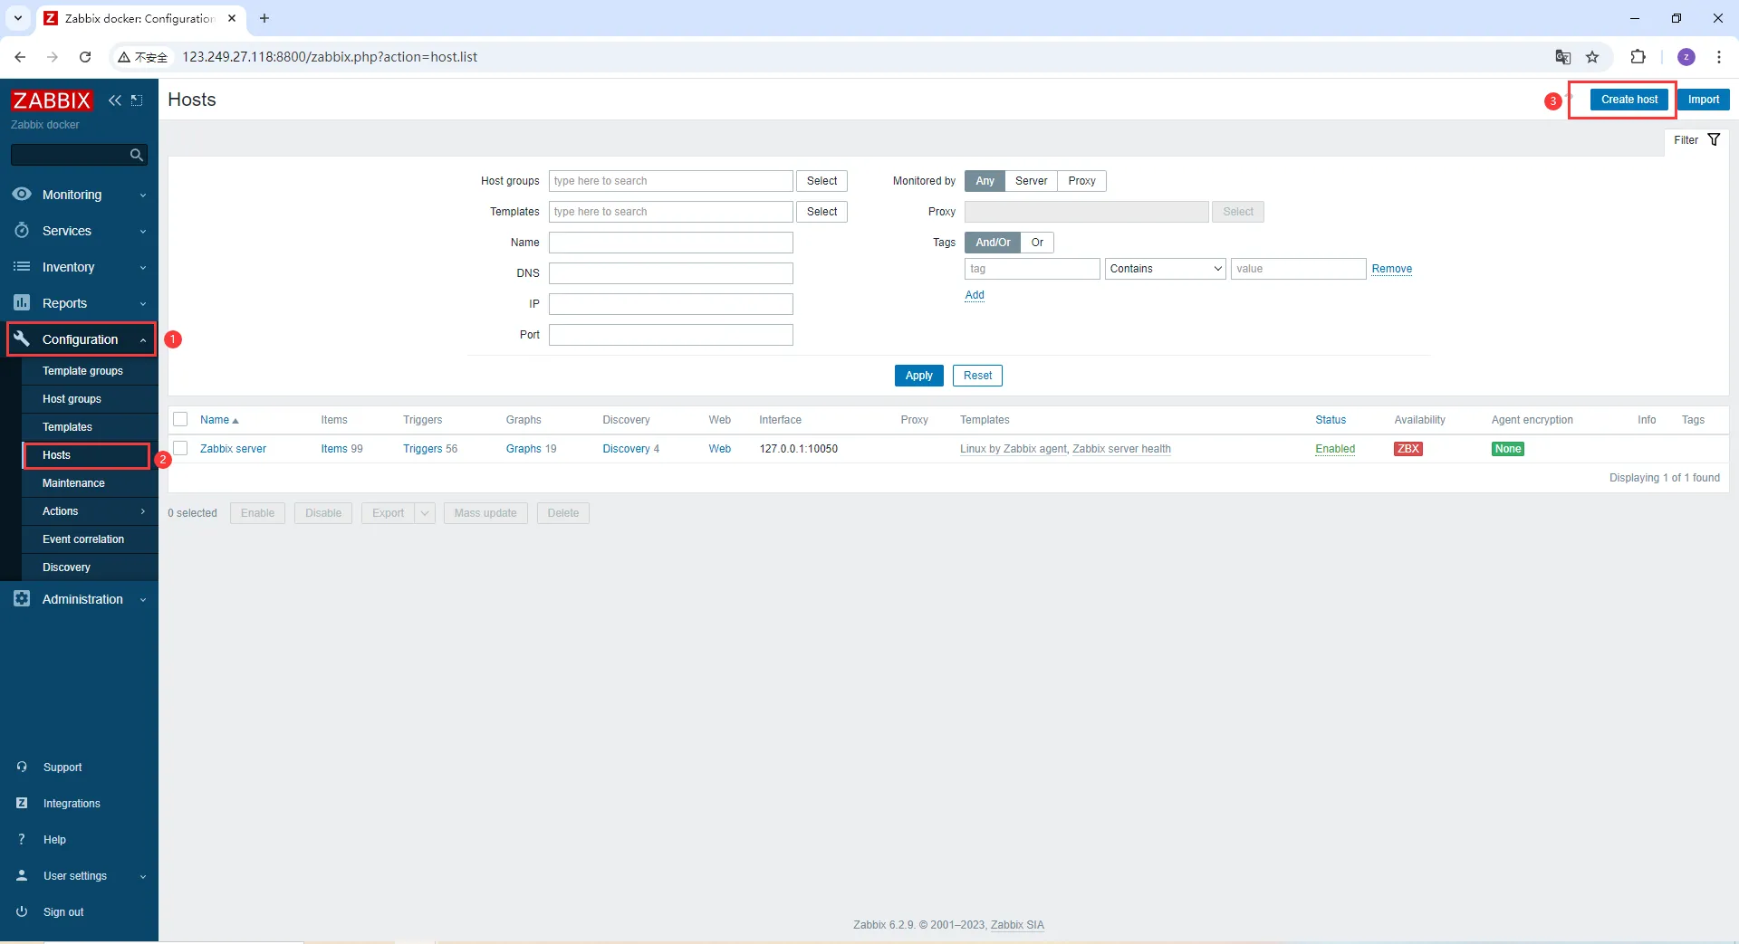The height and width of the screenshot is (944, 1739).
Task: Expand the Administration menu chevron
Action: [x=143, y=600]
